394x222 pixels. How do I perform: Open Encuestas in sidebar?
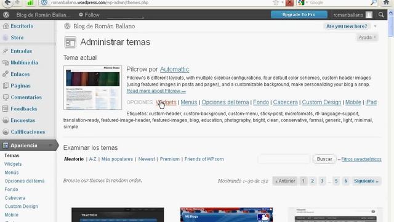click(x=23, y=121)
